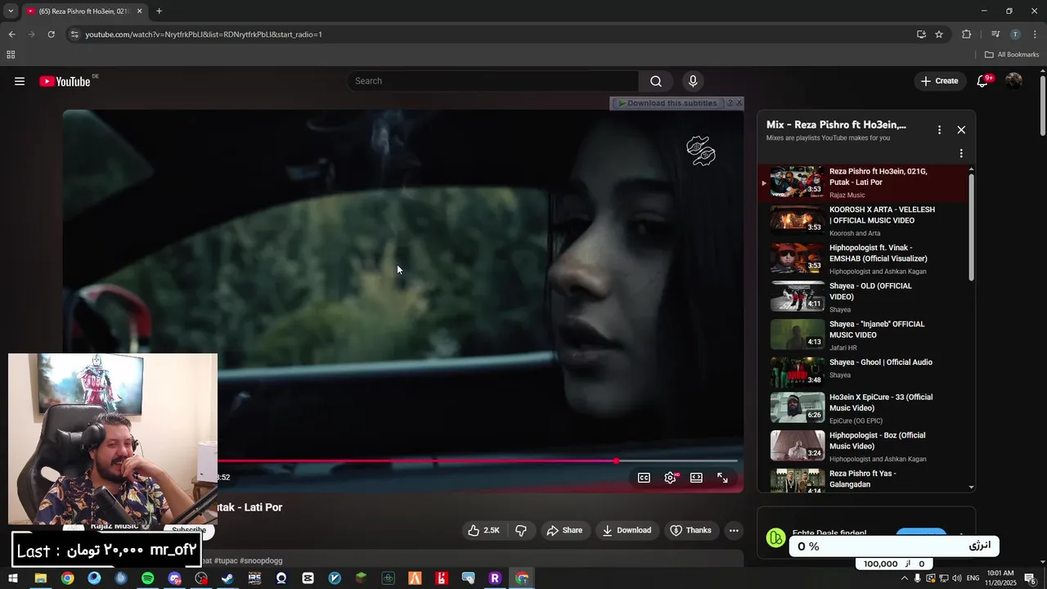1047x589 pixels.
Task: Open the apps grid in bookmarks bar
Action: (11, 55)
